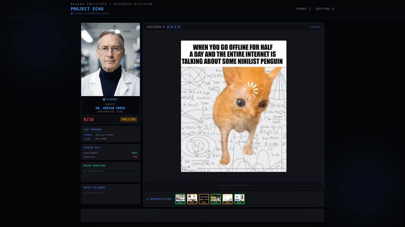405x227 pixels.
Task: Click specimen number digit 1
Action: (179, 27)
